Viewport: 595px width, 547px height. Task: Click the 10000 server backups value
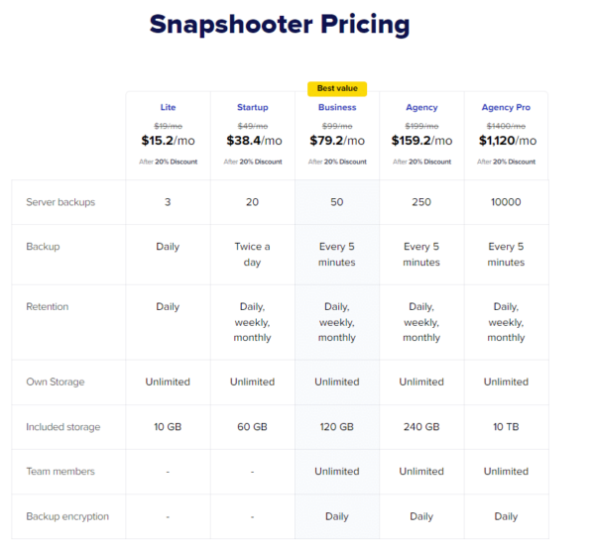coord(506,202)
